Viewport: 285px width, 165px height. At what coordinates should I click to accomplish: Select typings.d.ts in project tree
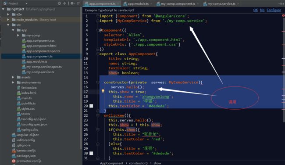(29, 130)
